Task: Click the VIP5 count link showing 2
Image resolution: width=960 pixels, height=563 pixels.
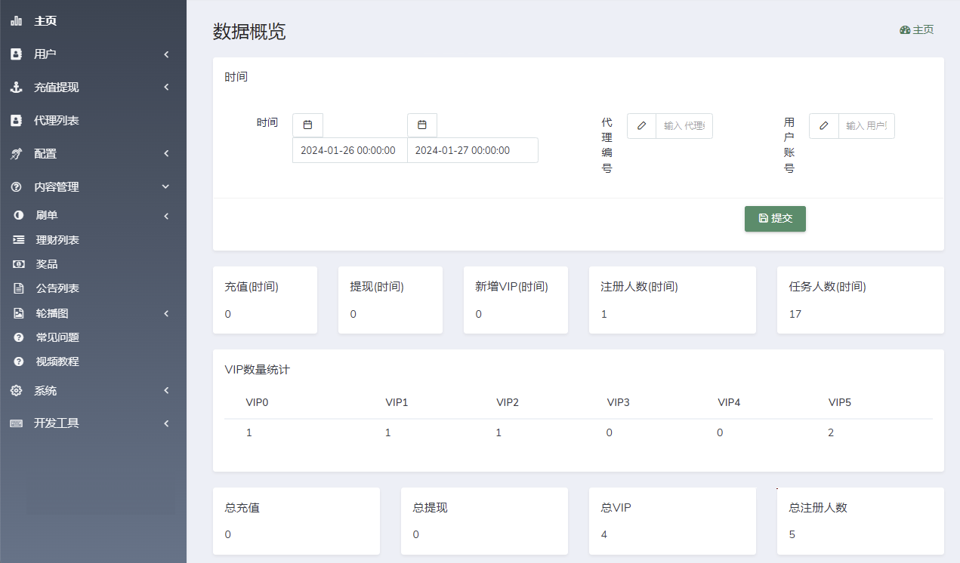Action: click(831, 432)
